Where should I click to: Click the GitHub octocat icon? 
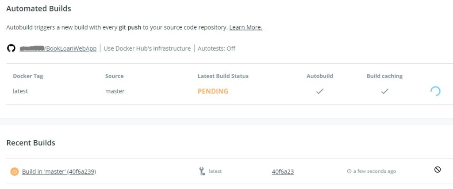pyautogui.click(x=11, y=48)
